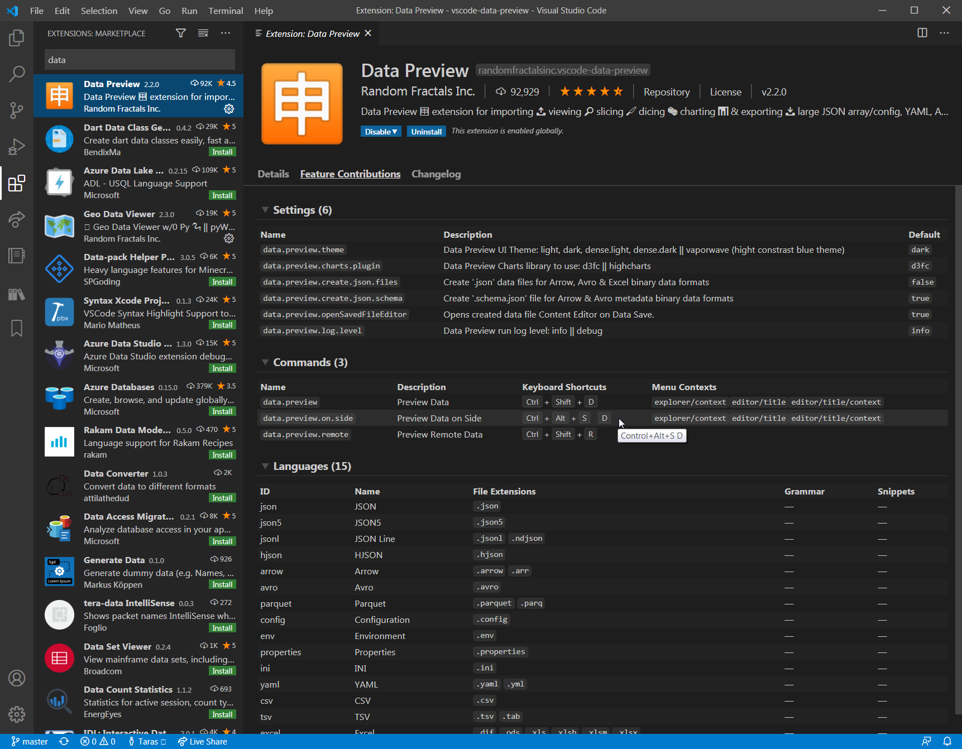Open the Selection menu
The height and width of the screenshot is (749, 962).
coord(99,11)
